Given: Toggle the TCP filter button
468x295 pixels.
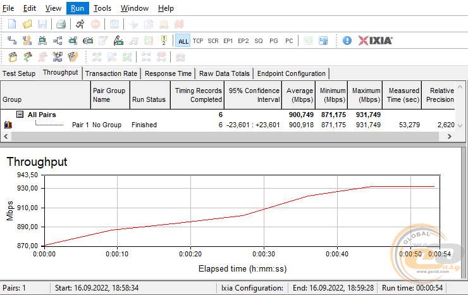Looking at the screenshot, I should click(x=198, y=41).
